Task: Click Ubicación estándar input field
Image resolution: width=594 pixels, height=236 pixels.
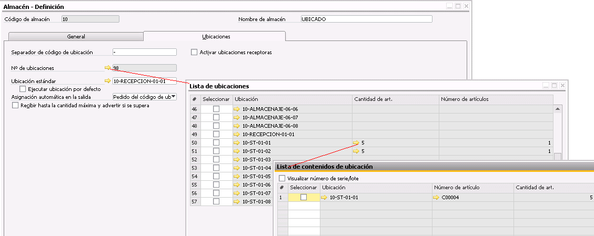Action: [145, 80]
